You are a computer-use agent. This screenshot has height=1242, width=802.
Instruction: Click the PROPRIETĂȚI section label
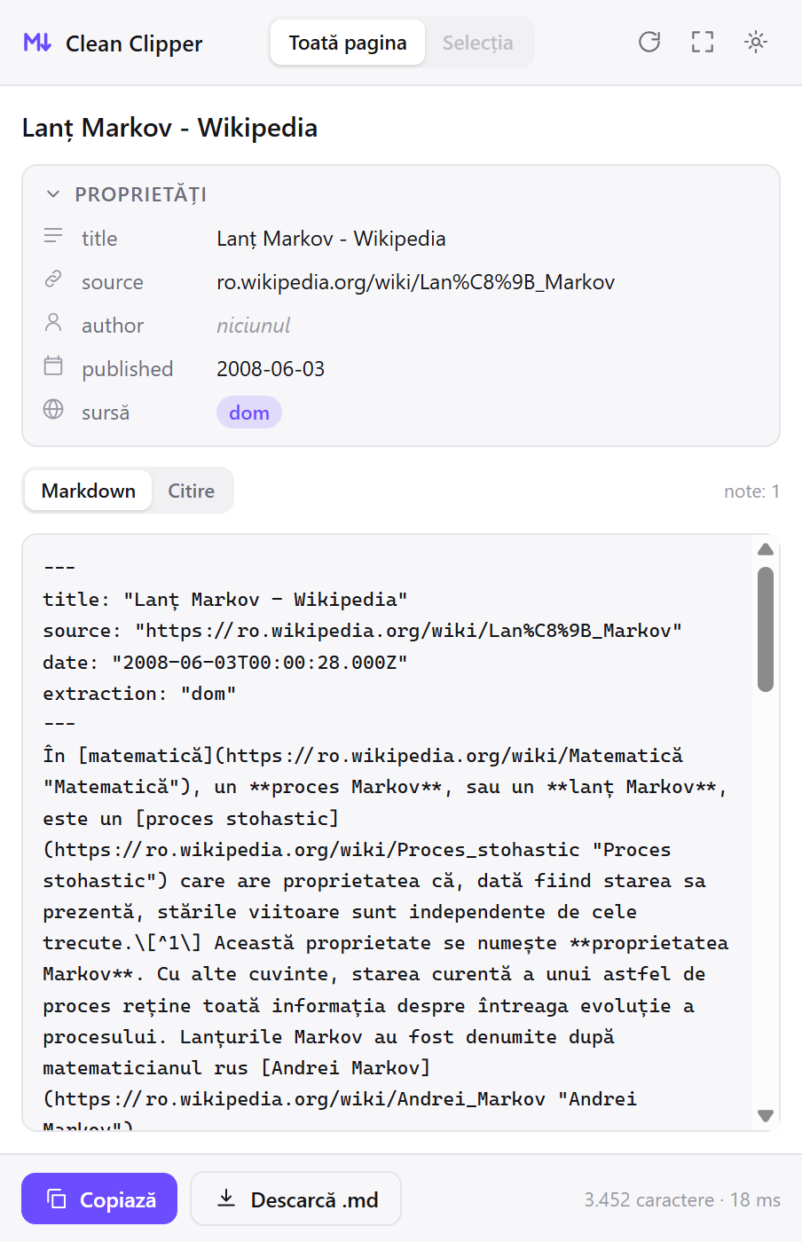140,194
